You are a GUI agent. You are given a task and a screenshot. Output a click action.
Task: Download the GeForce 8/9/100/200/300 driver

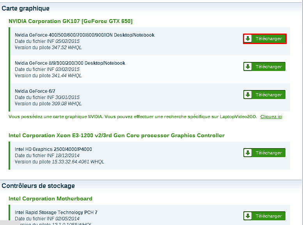(x=264, y=67)
